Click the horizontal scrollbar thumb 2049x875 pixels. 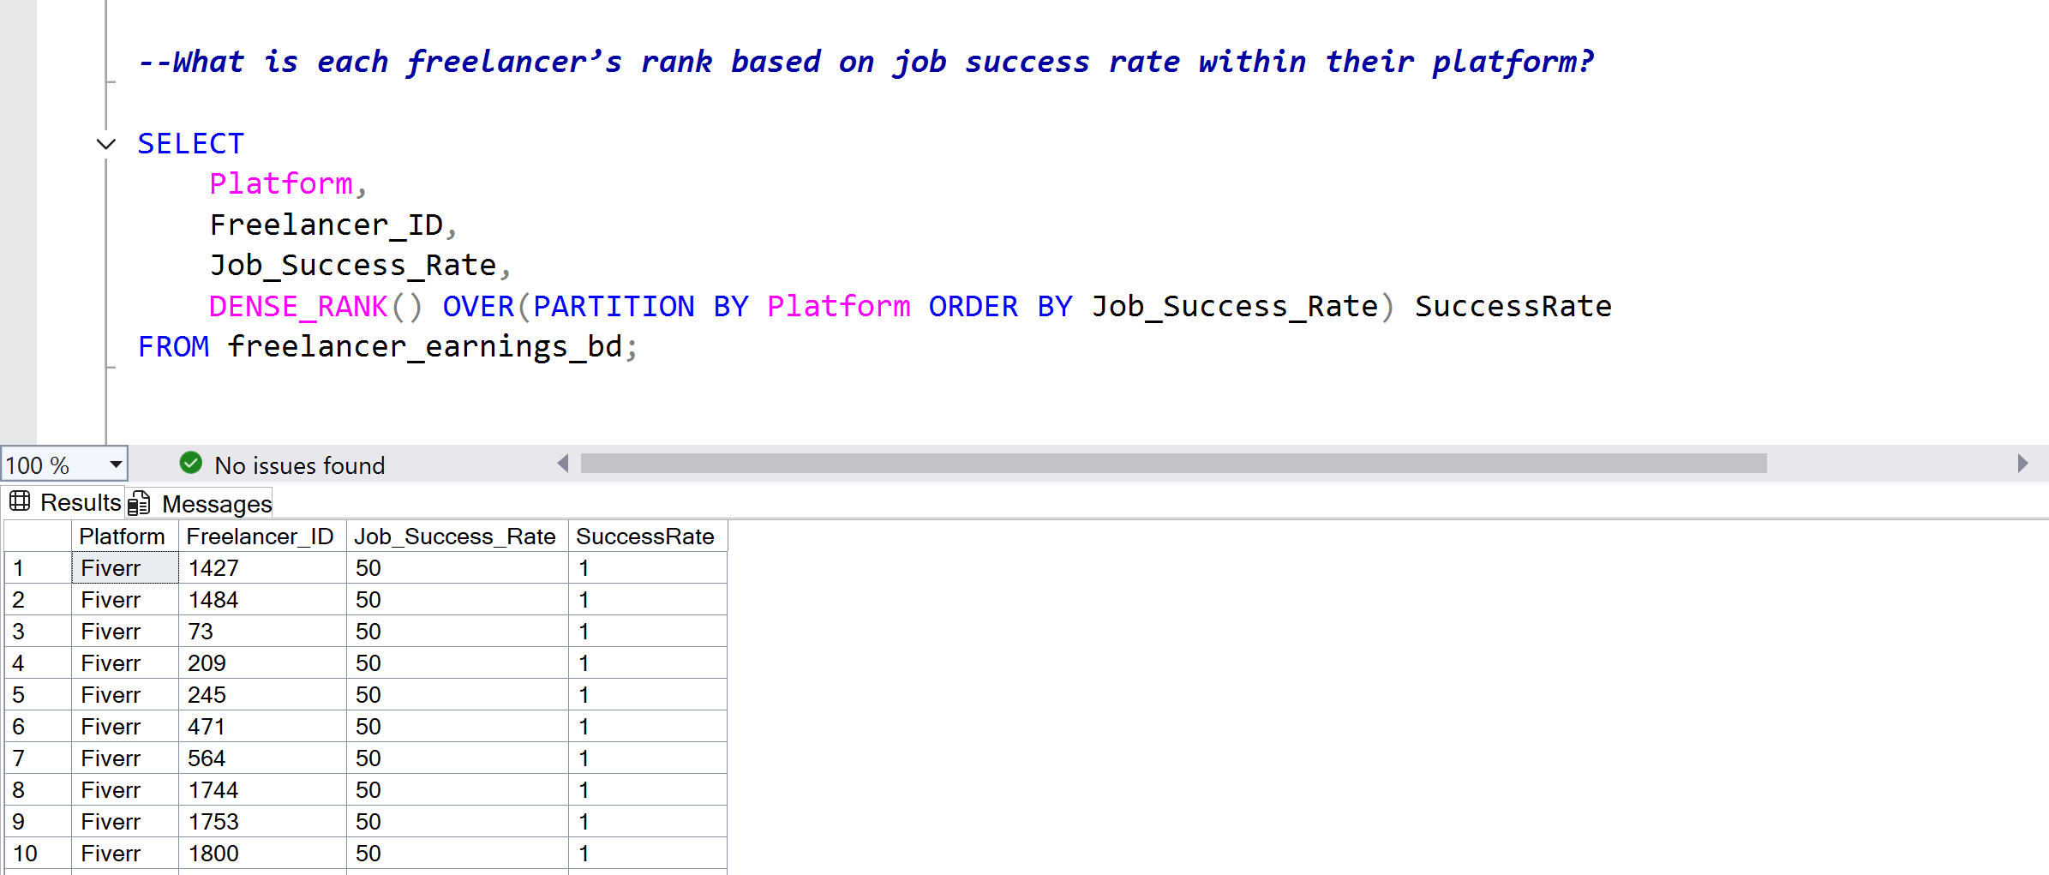pos(1172,464)
